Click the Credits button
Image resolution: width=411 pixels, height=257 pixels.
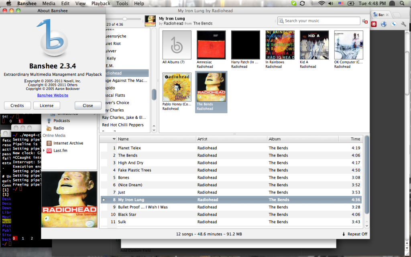click(17, 106)
